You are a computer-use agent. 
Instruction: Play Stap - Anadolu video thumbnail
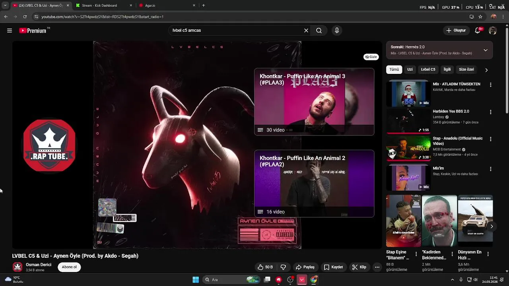pos(408,148)
